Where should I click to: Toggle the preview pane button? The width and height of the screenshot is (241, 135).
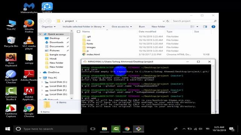[205, 27]
